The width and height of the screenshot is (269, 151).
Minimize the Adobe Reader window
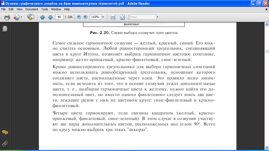(254, 3)
